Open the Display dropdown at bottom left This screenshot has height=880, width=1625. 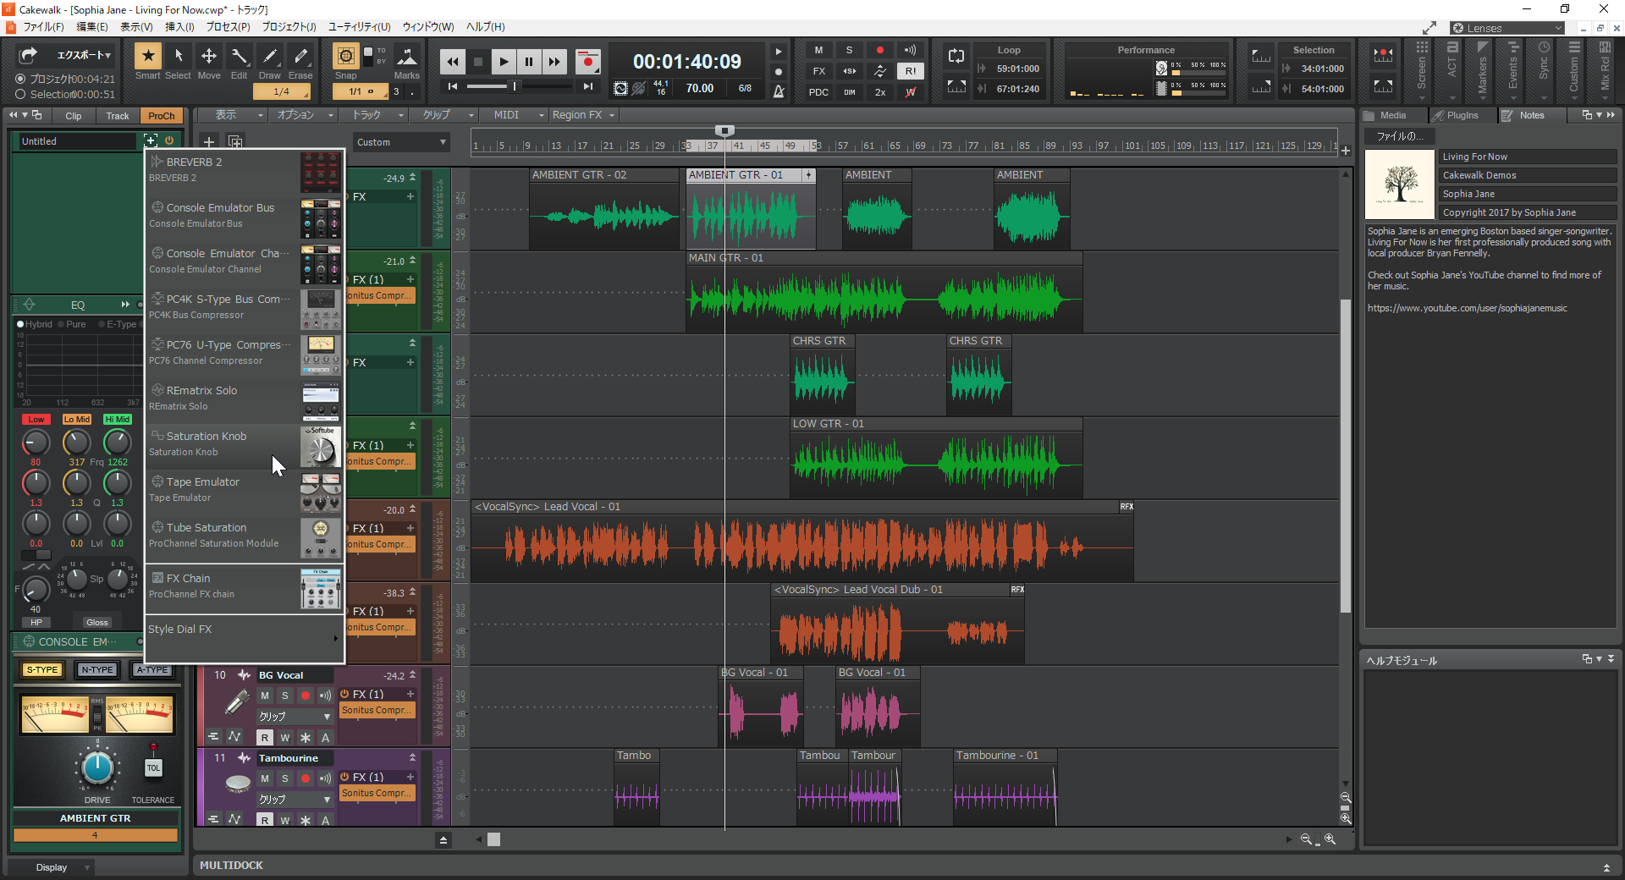pyautogui.click(x=51, y=867)
